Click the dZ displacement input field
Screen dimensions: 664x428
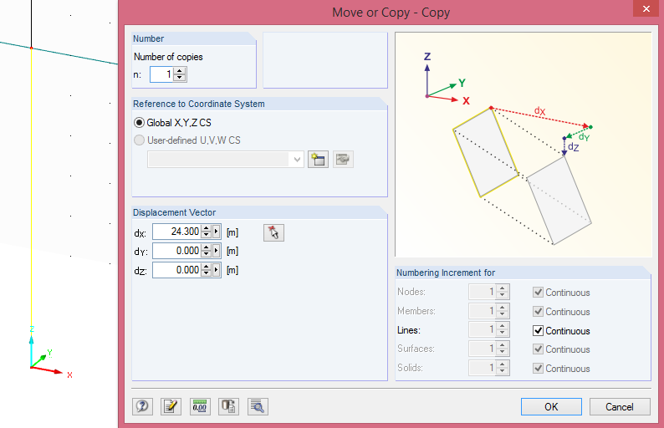coord(177,270)
